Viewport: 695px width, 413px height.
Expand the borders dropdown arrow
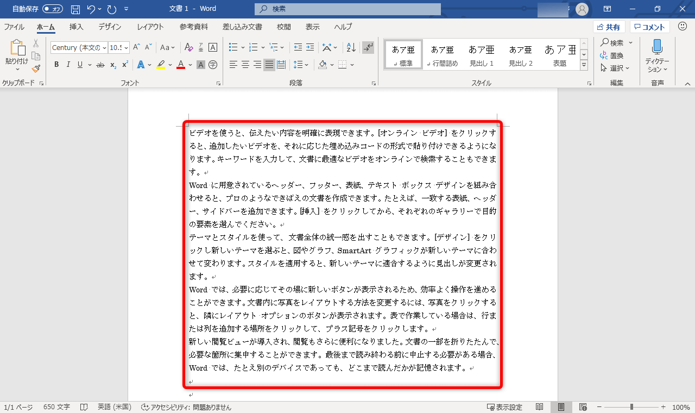[352, 65]
